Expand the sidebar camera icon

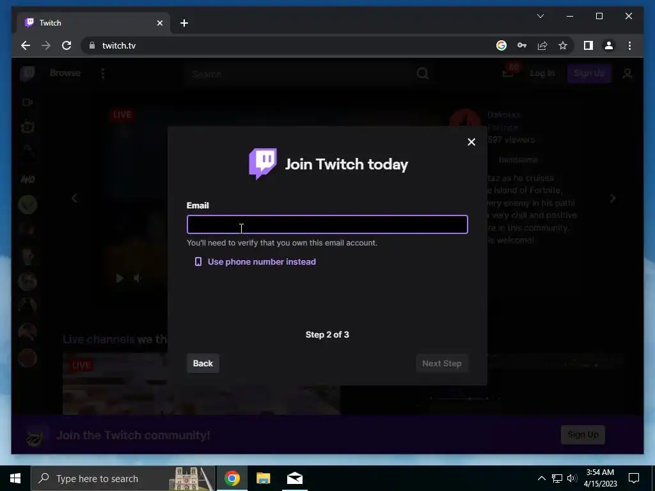tap(28, 102)
